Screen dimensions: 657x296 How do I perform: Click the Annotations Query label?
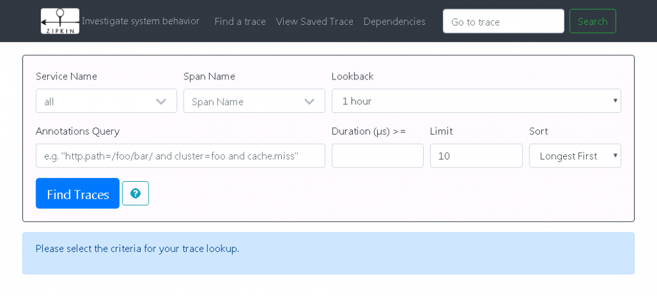tap(78, 131)
